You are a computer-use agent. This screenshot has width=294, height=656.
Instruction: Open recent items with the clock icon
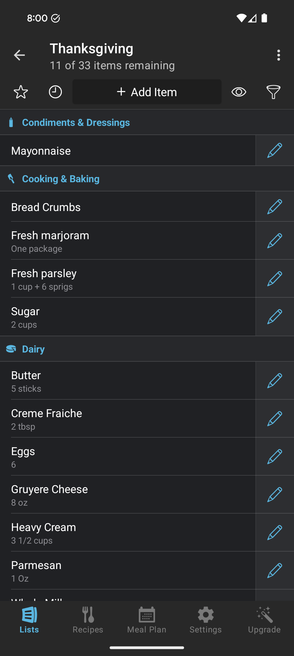click(x=55, y=92)
